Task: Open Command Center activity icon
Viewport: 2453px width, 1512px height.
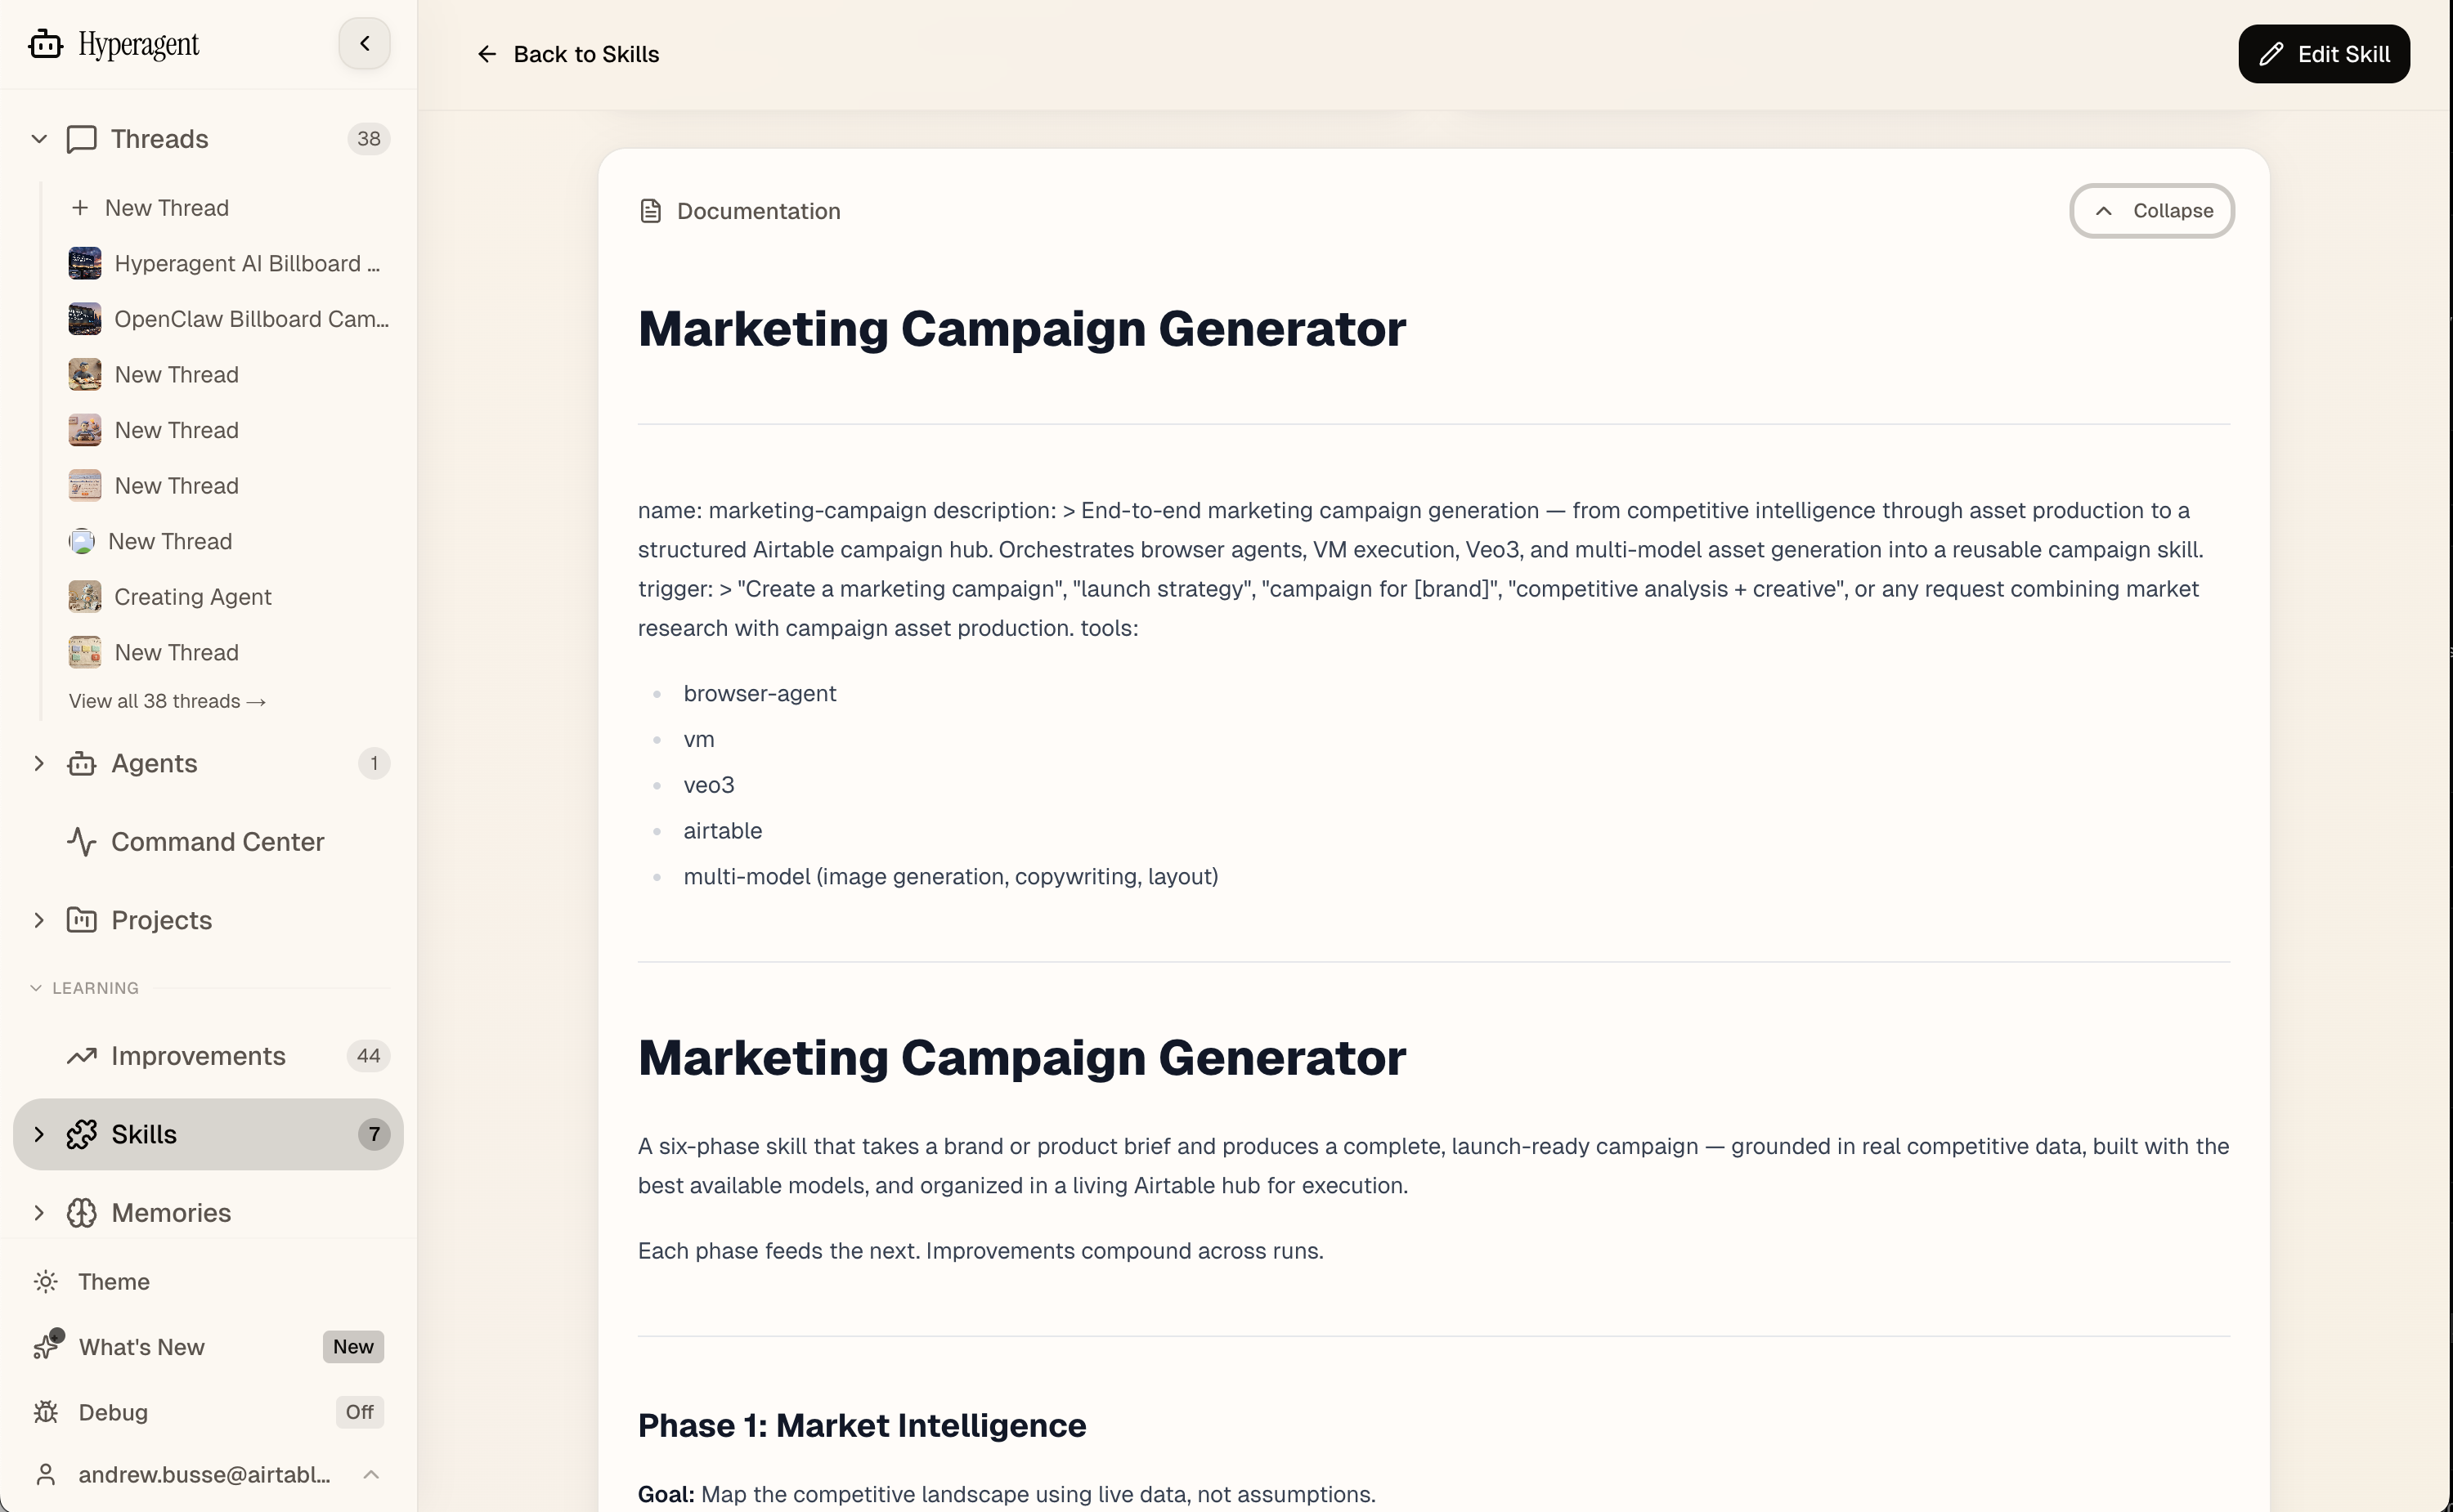Action: pyautogui.click(x=82, y=842)
